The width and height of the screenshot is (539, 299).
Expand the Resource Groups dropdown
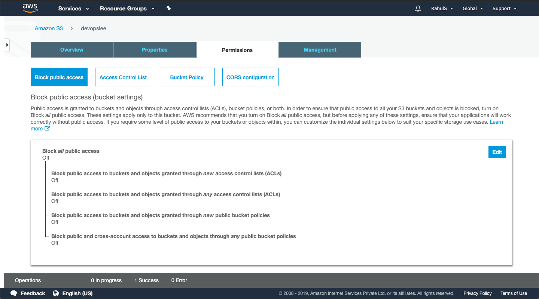(127, 8)
